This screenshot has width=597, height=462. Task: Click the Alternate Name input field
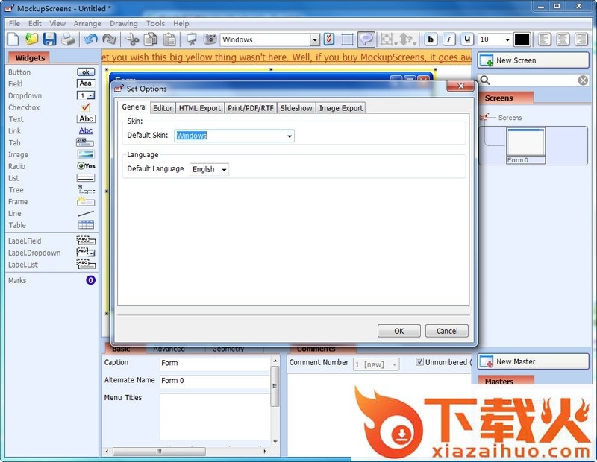coord(215,381)
